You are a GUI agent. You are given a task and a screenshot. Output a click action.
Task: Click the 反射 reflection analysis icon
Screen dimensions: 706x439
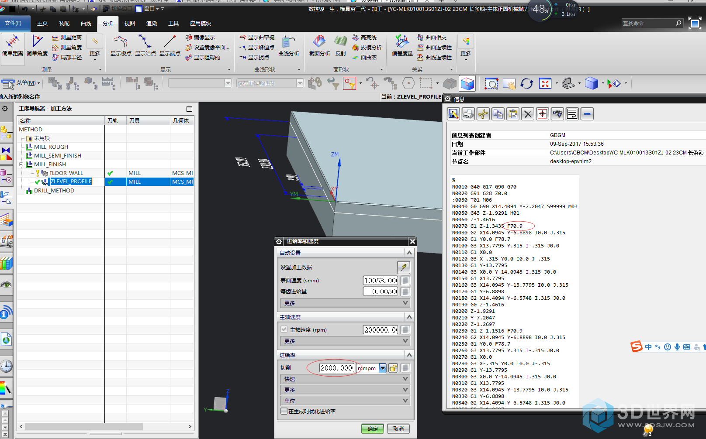click(x=341, y=45)
